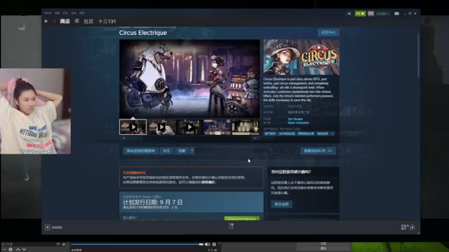Screen dimensions: 449x252
Task: Click the 关注 Follow button
Action: (x=166, y=151)
